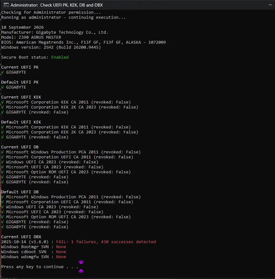Select the date '10 September 2026'
Screen dimensions: 275x279
tap(22, 27)
